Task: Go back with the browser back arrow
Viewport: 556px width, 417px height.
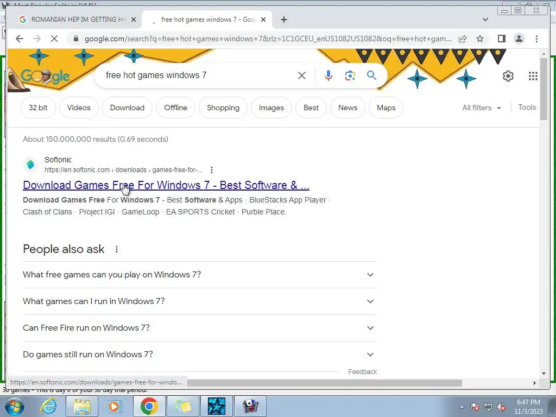Action: tap(20, 39)
